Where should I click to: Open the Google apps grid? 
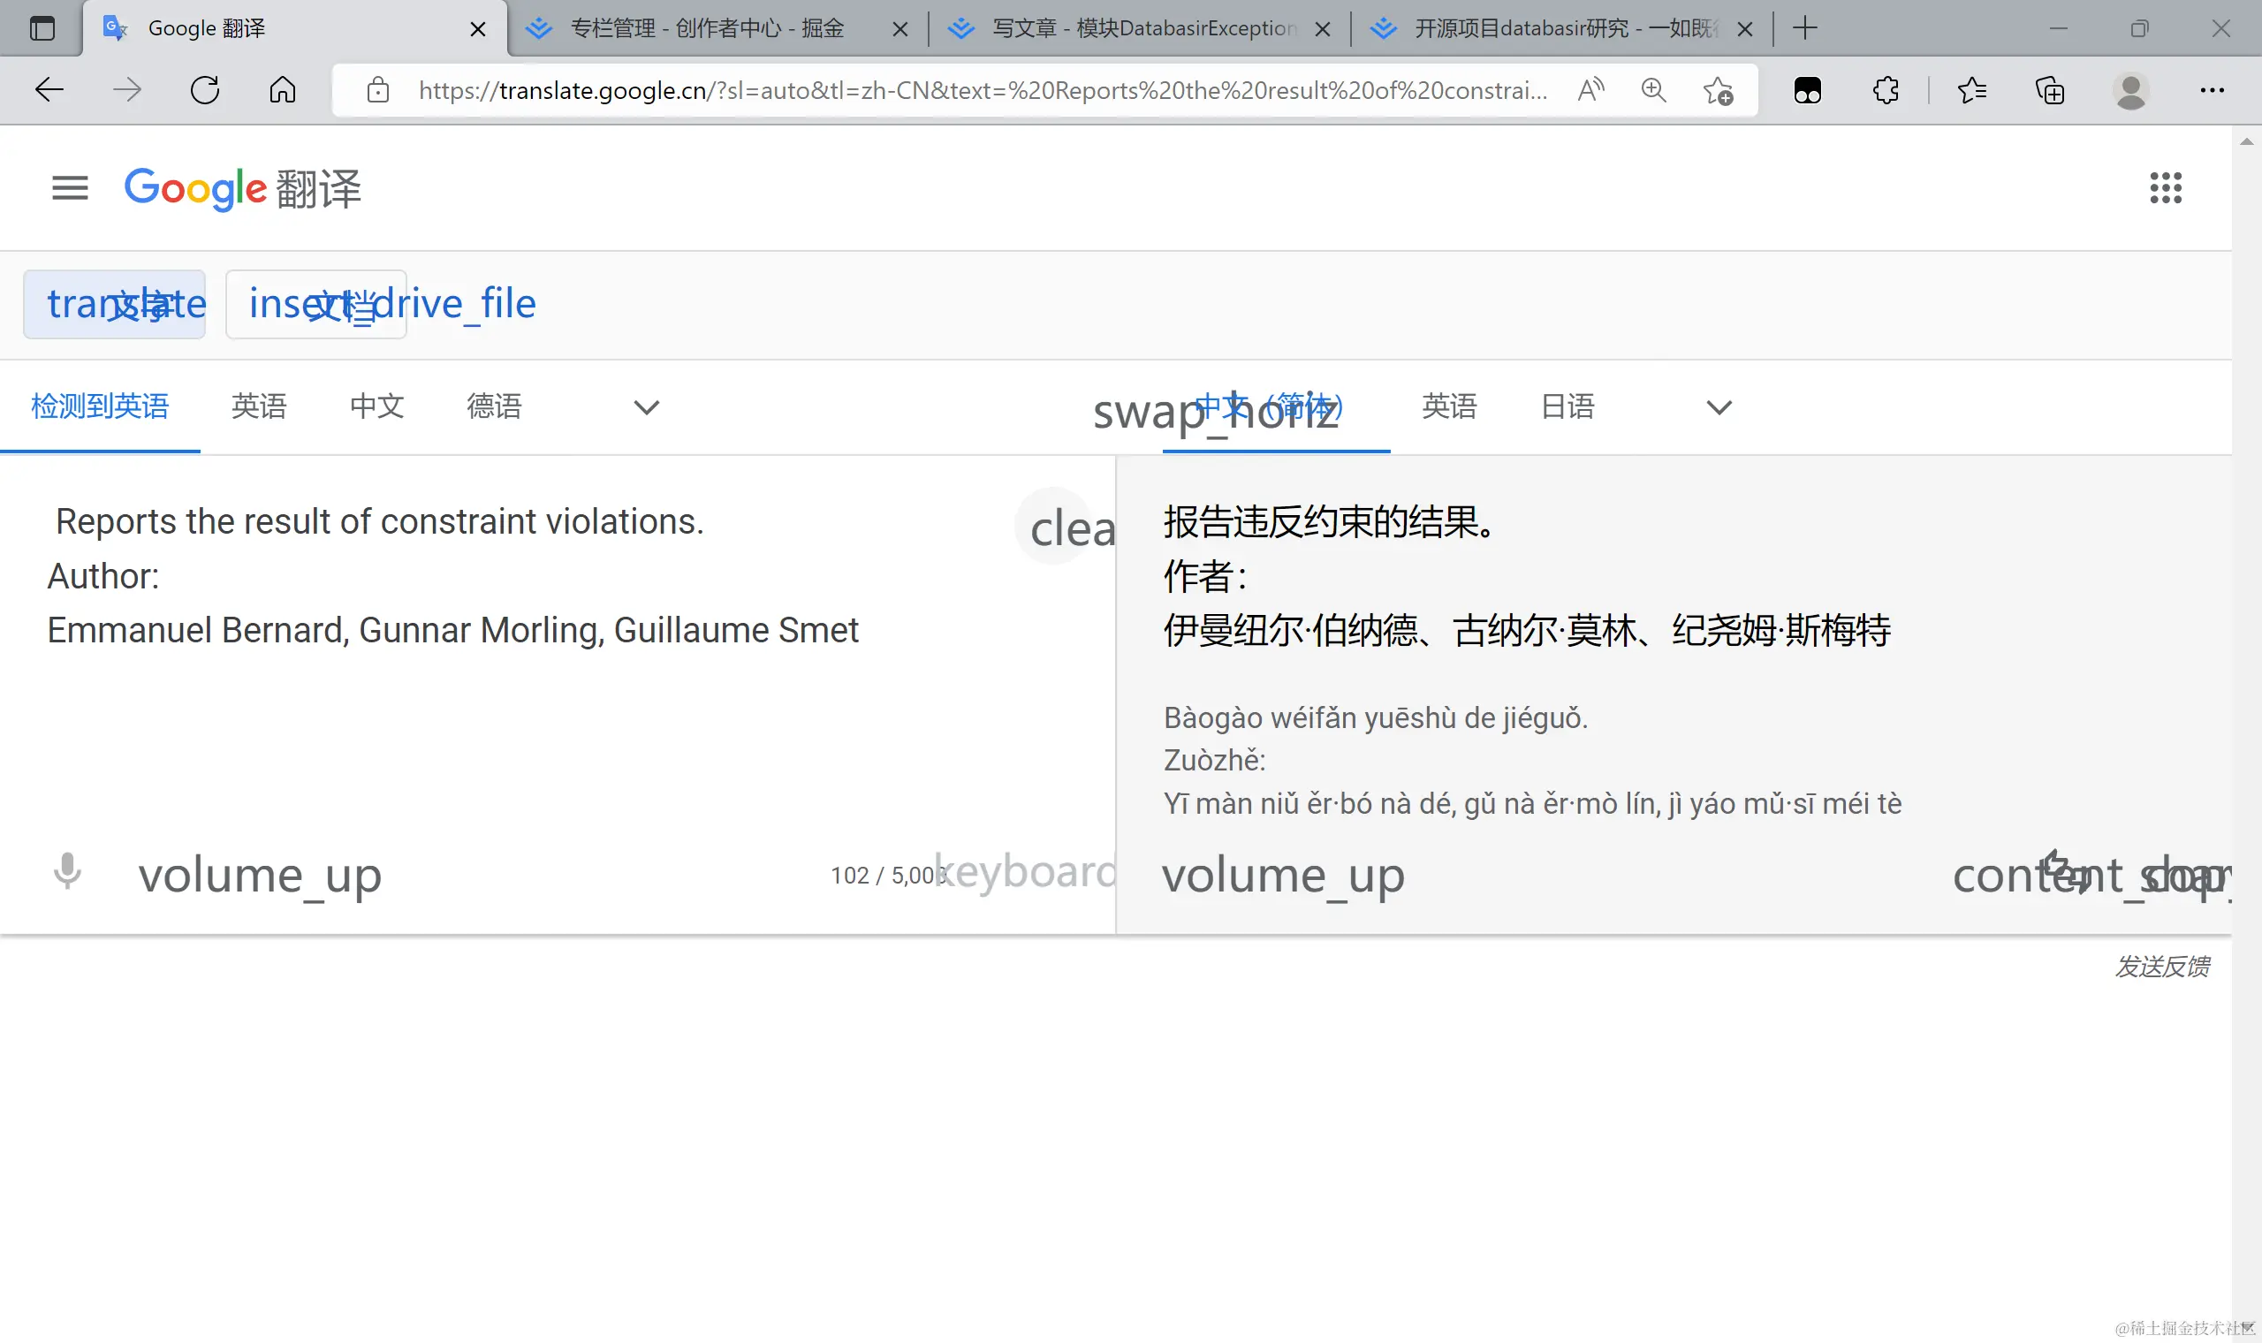point(2165,188)
